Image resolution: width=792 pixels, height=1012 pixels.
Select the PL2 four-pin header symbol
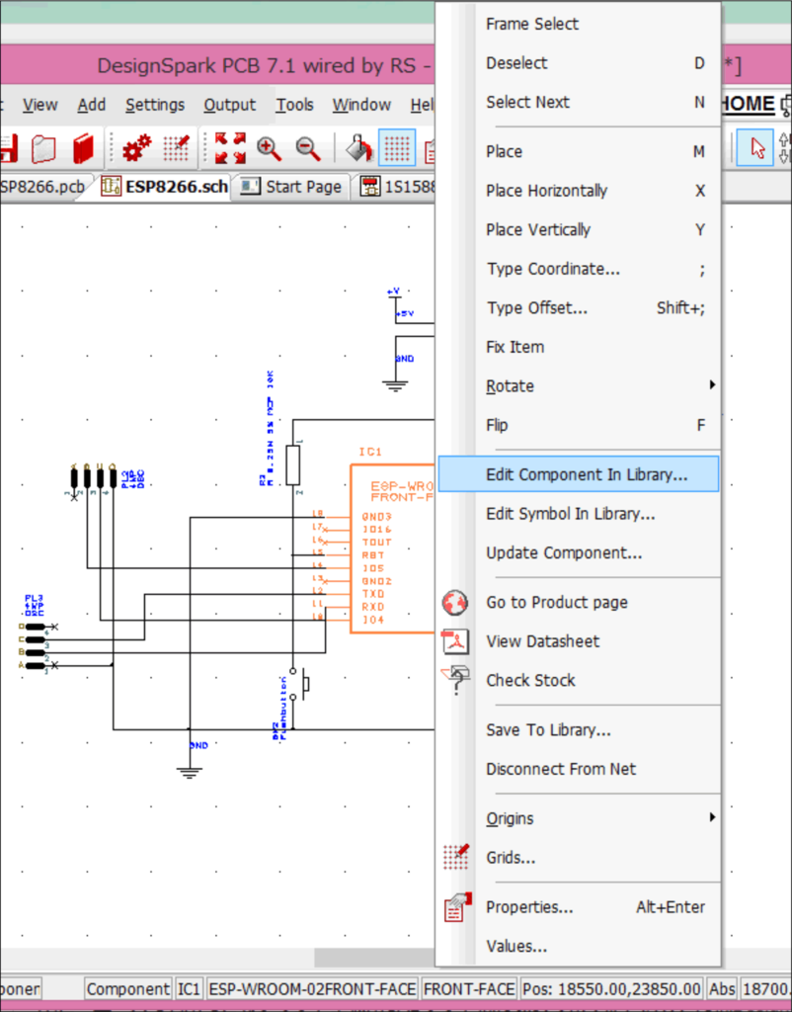click(x=94, y=479)
